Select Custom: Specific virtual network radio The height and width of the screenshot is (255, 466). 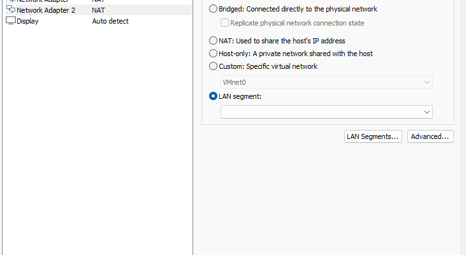(214, 66)
